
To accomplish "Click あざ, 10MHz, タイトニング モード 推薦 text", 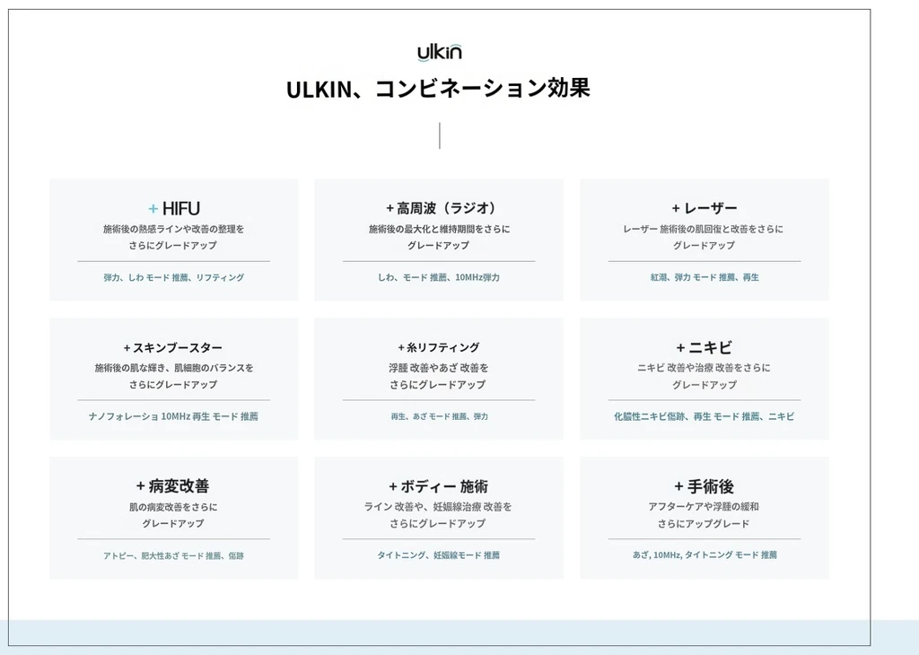I will click(704, 555).
